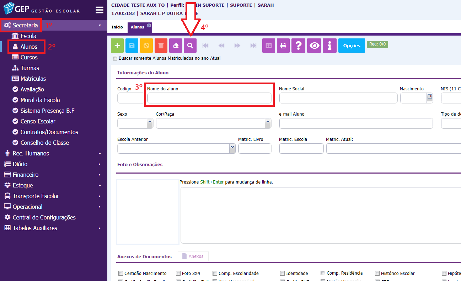Check the Certidão Nascimento checkbox
461x281 pixels.
120,274
